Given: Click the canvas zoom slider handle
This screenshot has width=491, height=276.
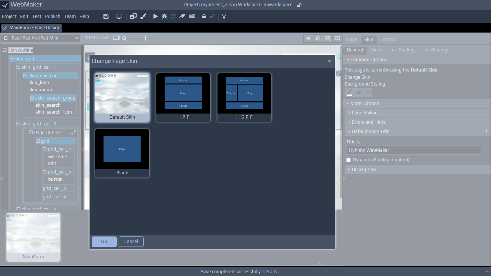Looking at the screenshot, I should 146,38.
